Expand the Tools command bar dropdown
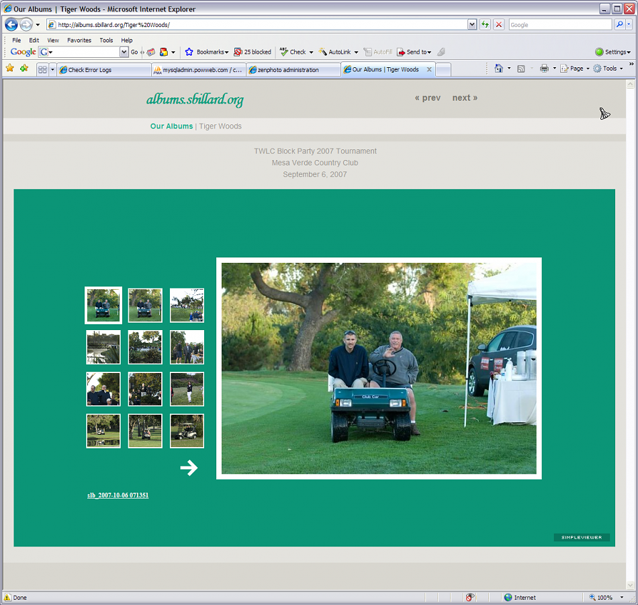This screenshot has height=605, width=638. (609, 69)
